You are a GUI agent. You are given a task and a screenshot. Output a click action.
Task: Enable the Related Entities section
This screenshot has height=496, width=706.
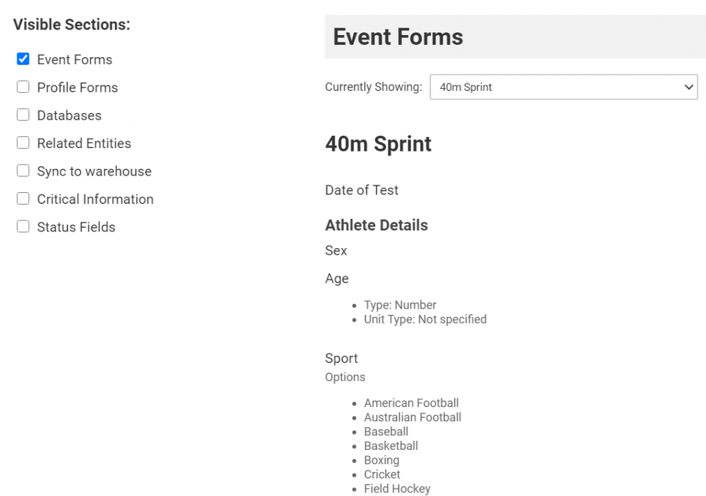click(23, 143)
